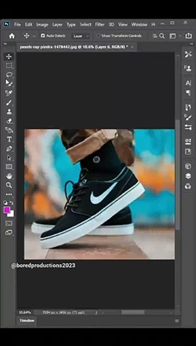Expand the right panel dock double-arrow
The width and height of the screenshot is (196, 346).
tap(191, 44)
